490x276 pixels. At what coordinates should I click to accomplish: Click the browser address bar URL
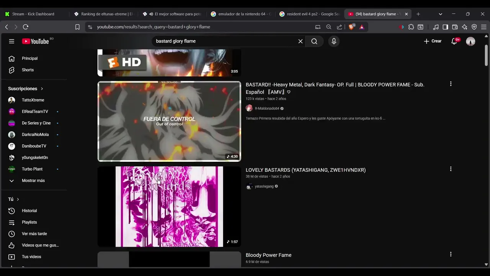(x=154, y=27)
